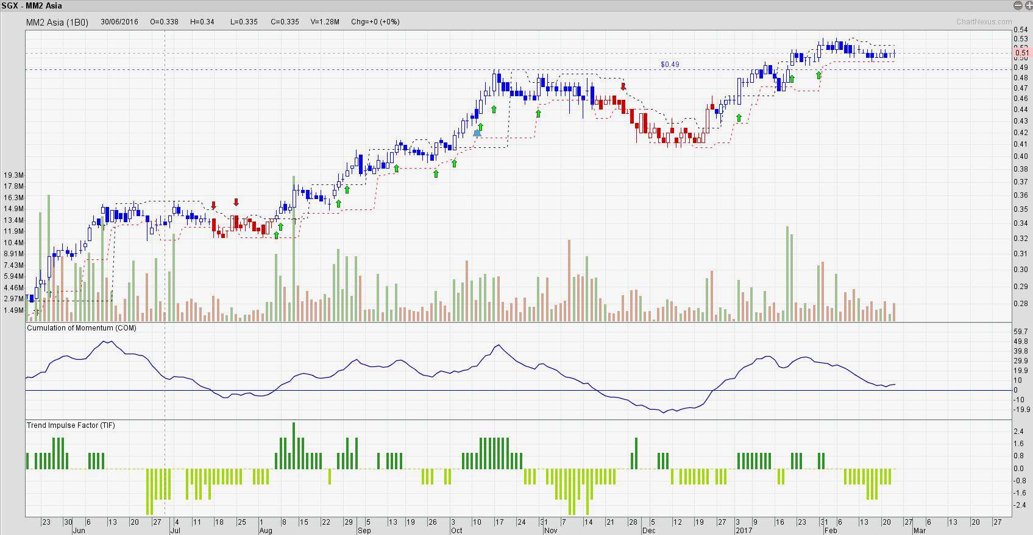
Task: Click the red sell arrow in late November
Action: pos(623,86)
